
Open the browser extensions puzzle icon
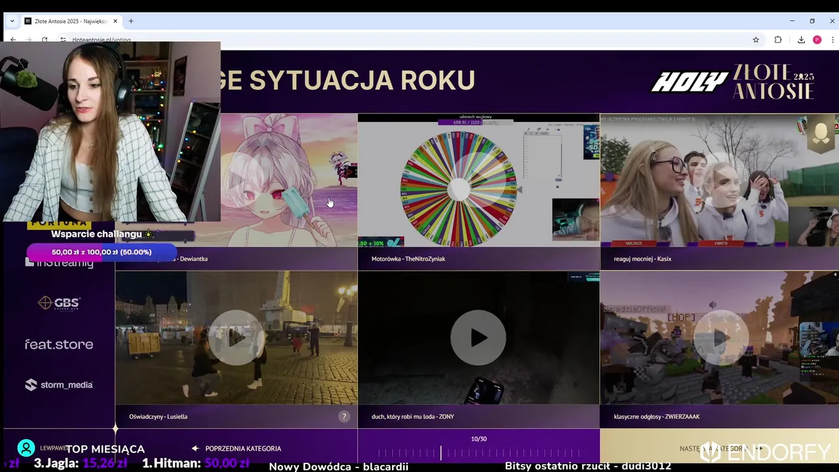778,39
